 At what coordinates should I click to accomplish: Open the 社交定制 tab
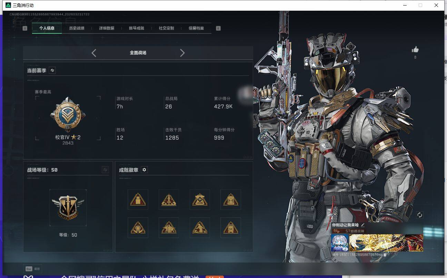pos(166,28)
